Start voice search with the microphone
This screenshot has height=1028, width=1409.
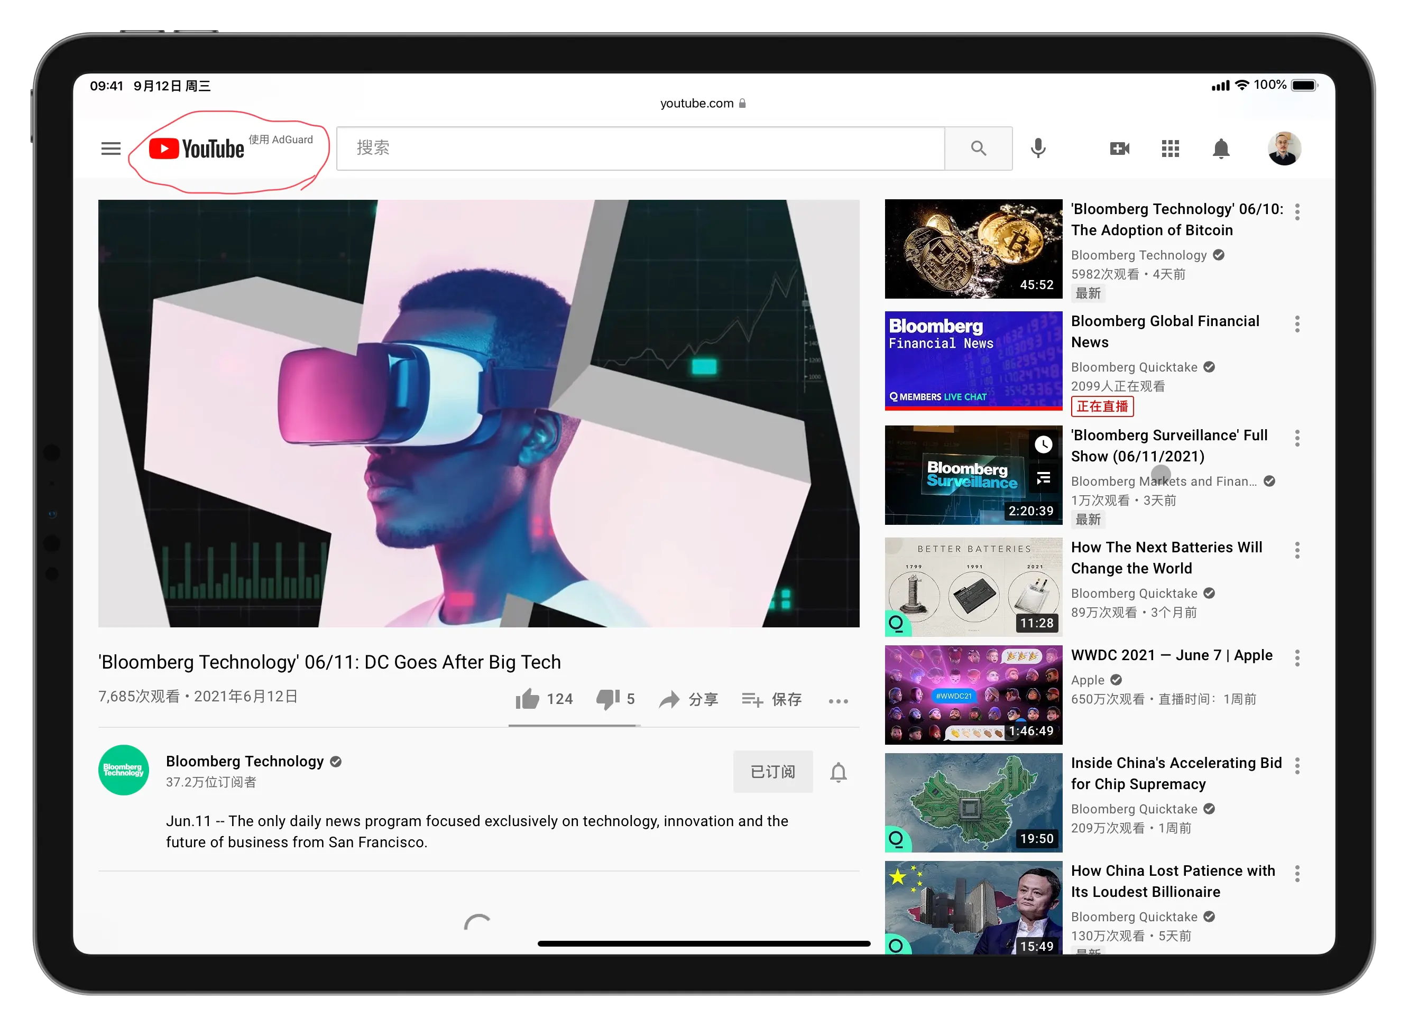click(x=1038, y=148)
